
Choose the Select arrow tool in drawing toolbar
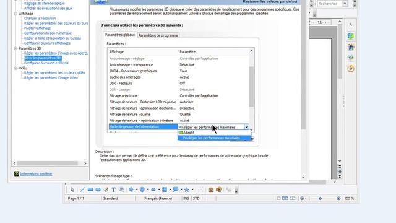tap(72, 190)
